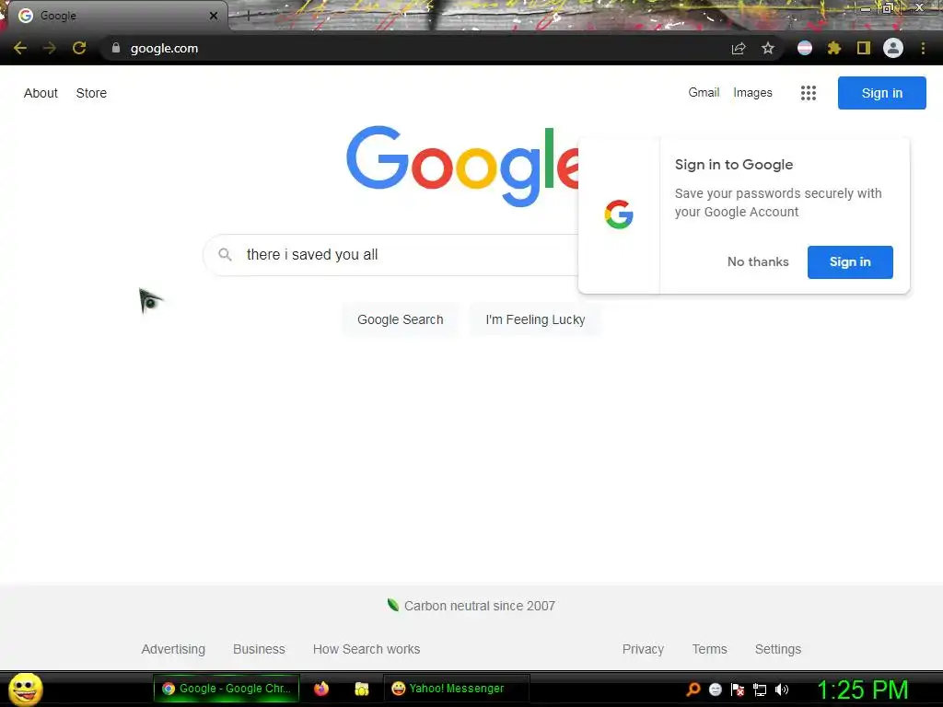Click the blue Sign in button at top right
This screenshot has width=943, height=707.
[881, 93]
